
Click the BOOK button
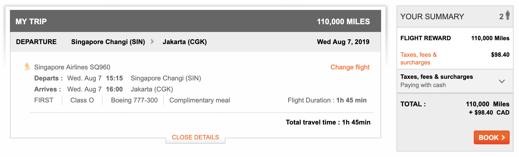(491, 137)
